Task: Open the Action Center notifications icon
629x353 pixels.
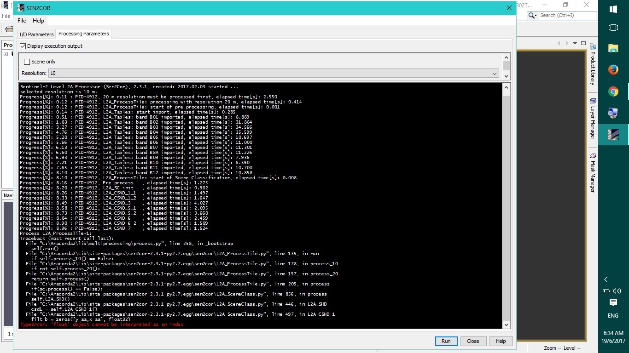Action: 613,302
